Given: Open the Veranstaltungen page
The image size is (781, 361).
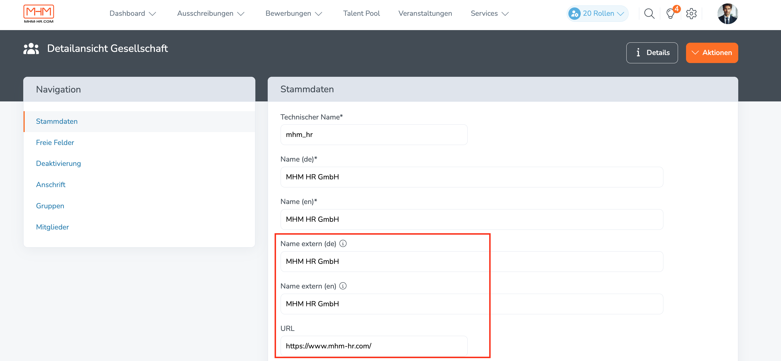Looking at the screenshot, I should (x=425, y=14).
